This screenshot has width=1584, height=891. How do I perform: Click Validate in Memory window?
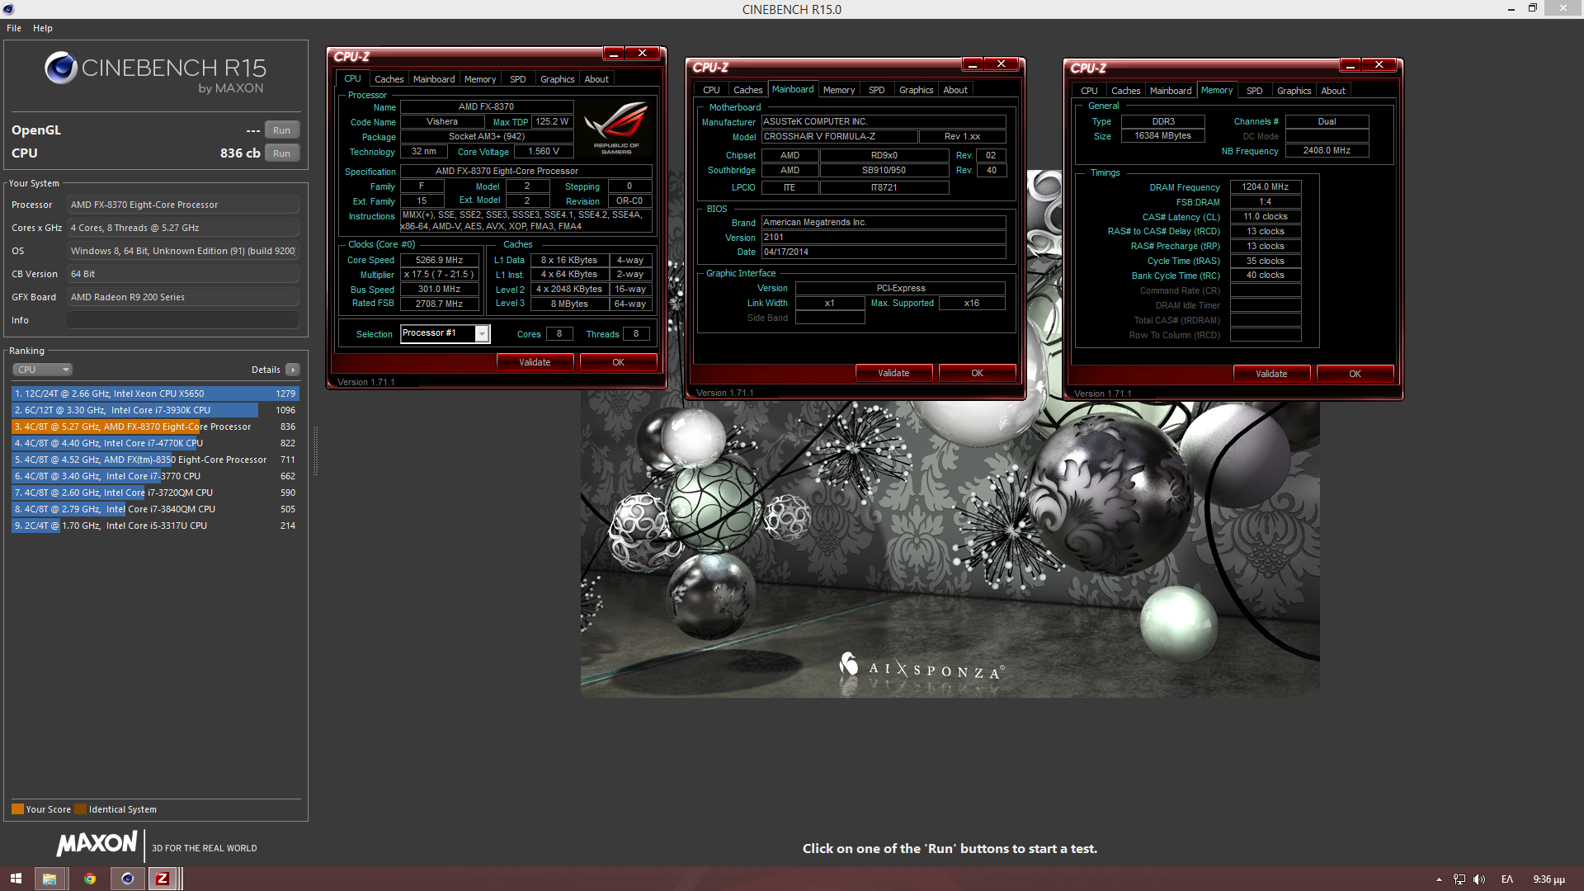(x=1271, y=374)
